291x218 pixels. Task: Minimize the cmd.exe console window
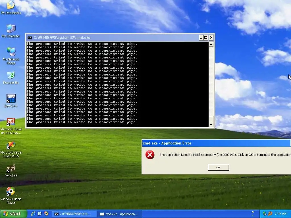(x=201, y=38)
